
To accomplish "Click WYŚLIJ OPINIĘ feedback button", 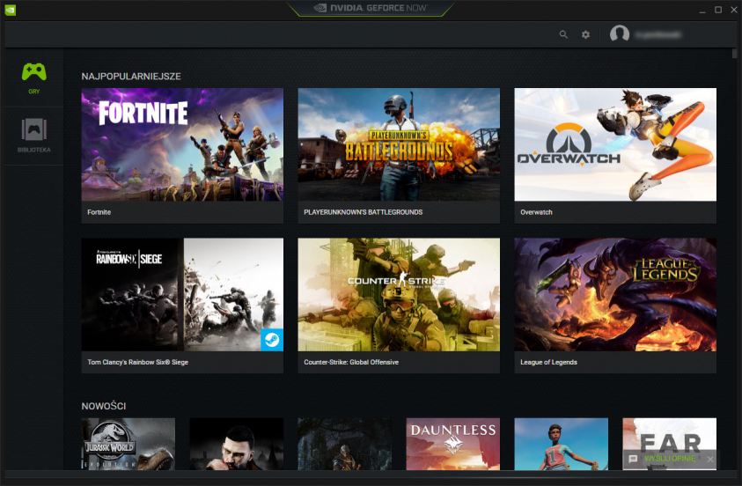I will click(x=670, y=459).
